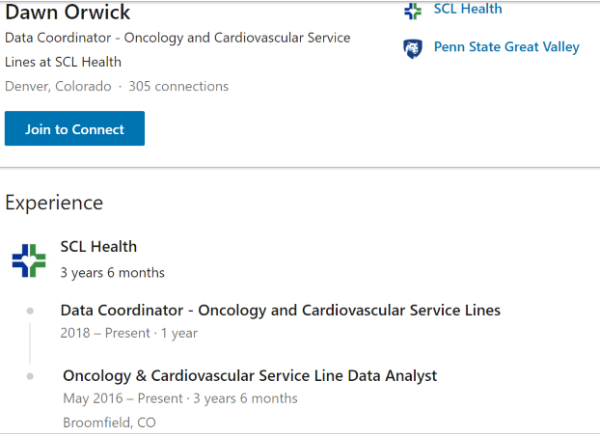Click the Penn State shield logo icon
This screenshot has width=600, height=436.
(413, 49)
